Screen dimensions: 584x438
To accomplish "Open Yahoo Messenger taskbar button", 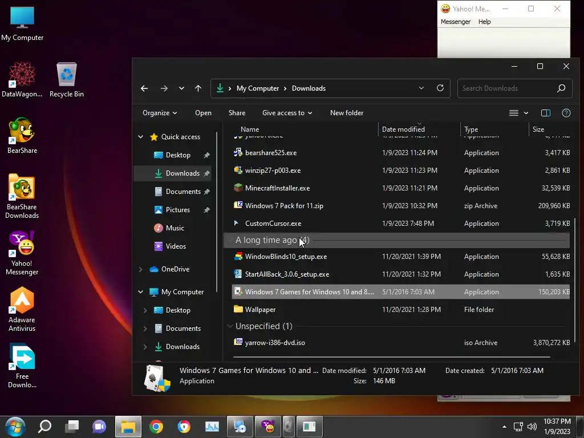I will 268,427.
